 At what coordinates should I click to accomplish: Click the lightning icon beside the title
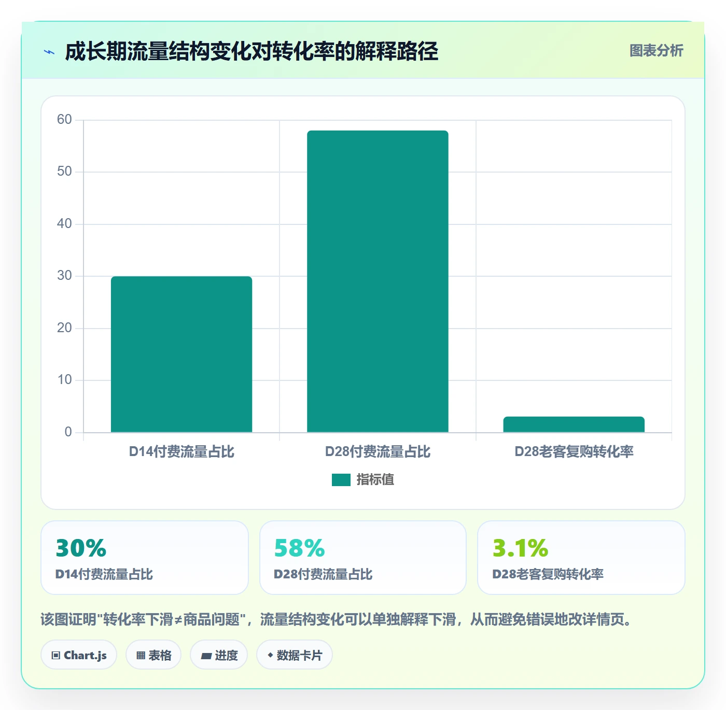tap(50, 52)
